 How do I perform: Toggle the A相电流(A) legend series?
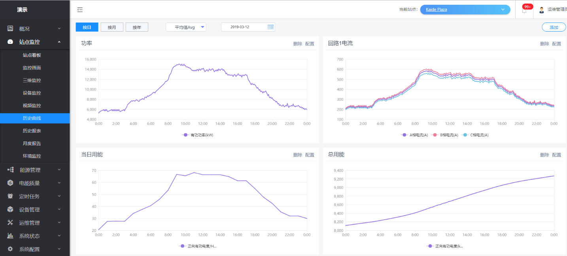coord(414,135)
